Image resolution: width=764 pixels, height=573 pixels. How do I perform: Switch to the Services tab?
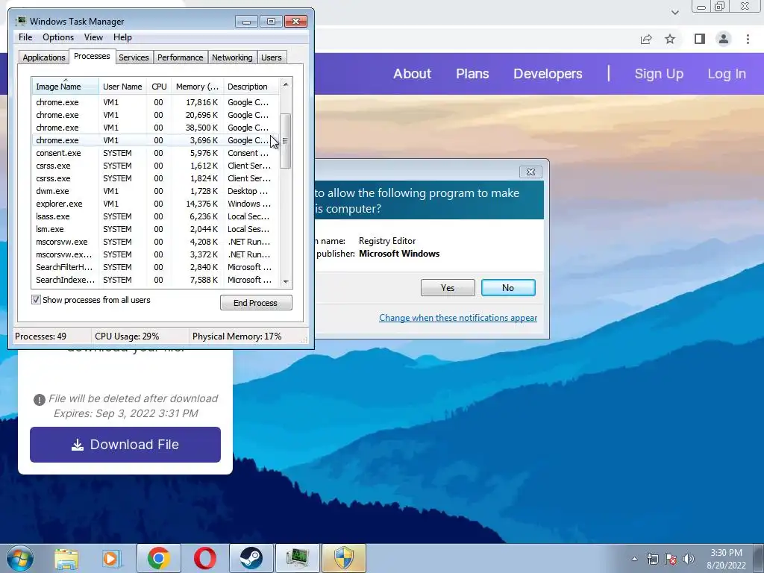coord(134,57)
